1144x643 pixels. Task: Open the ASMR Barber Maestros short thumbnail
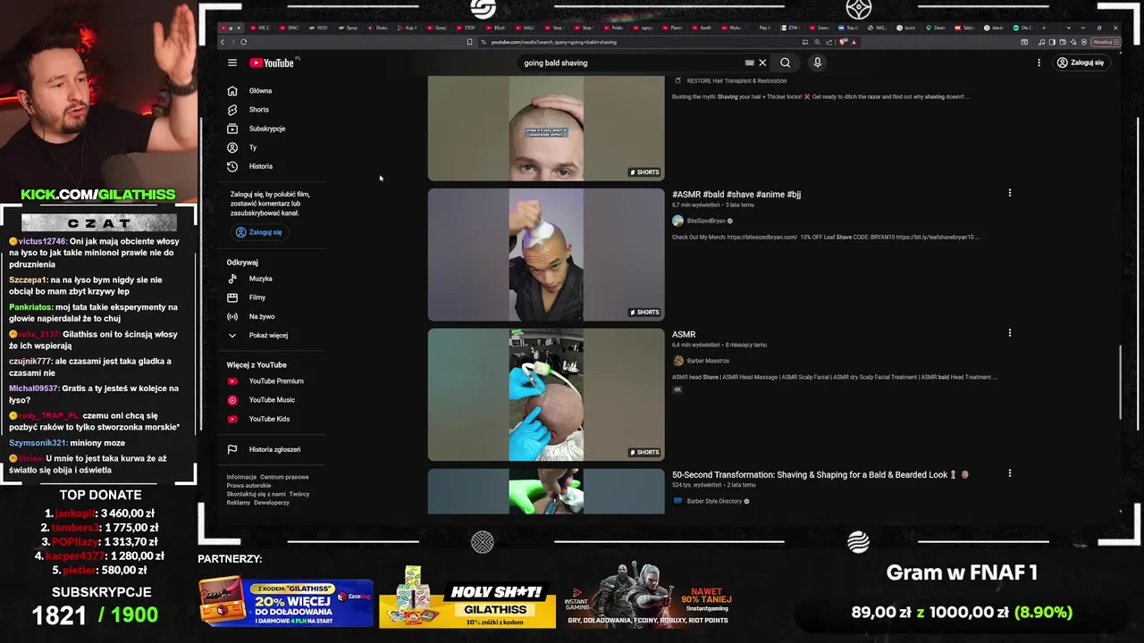546,395
